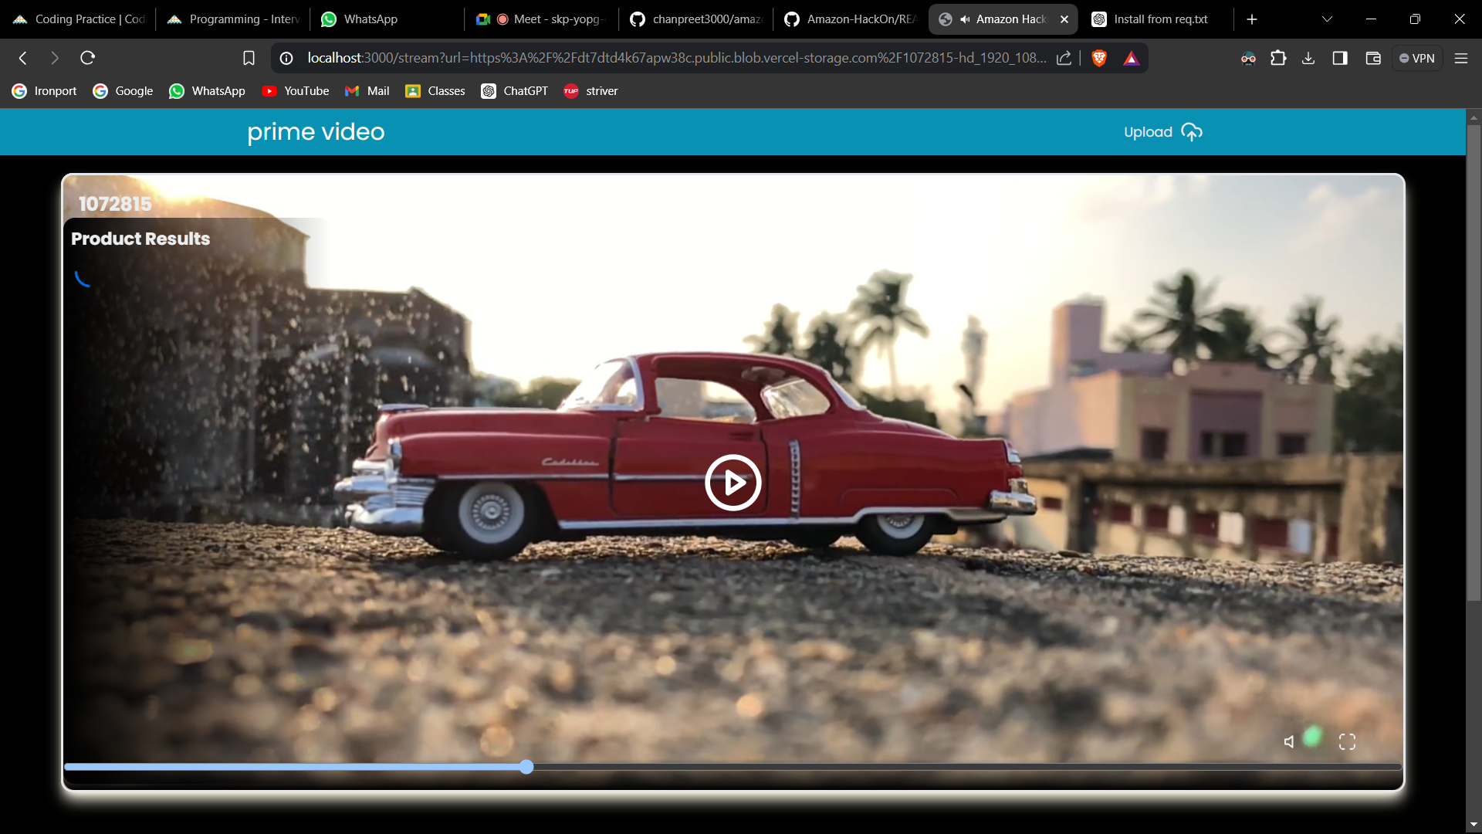This screenshot has width=1482, height=834.
Task: Open the Downloads icon in toolbar
Action: click(x=1308, y=58)
